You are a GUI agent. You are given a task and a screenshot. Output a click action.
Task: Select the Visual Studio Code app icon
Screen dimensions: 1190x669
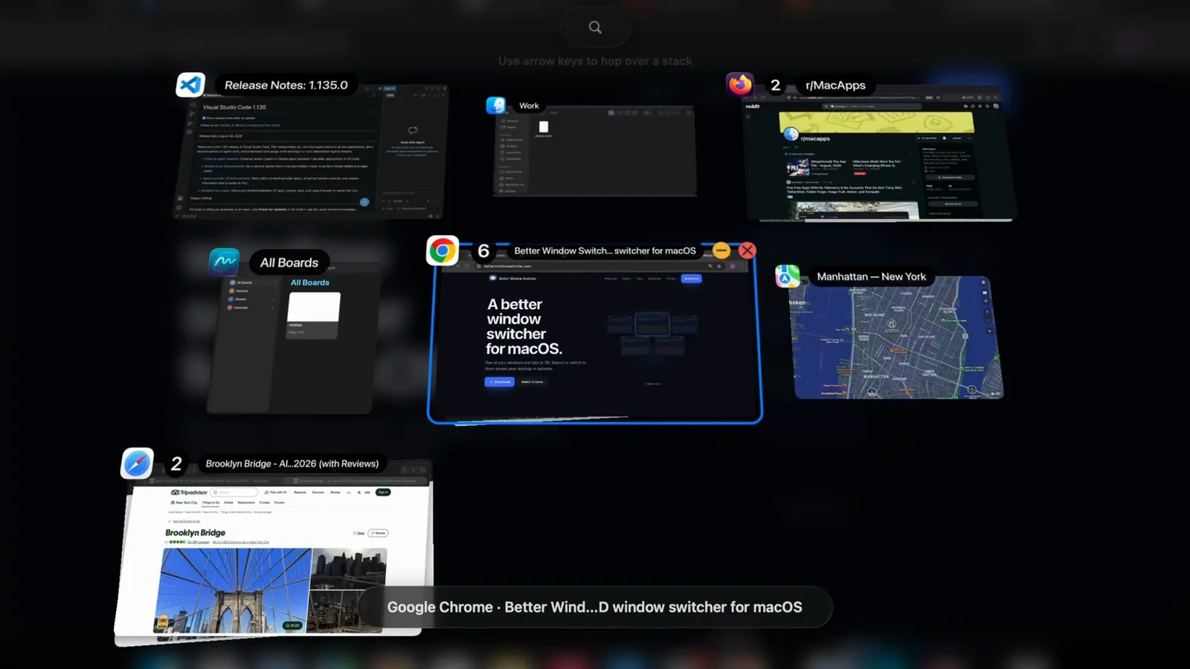click(190, 85)
